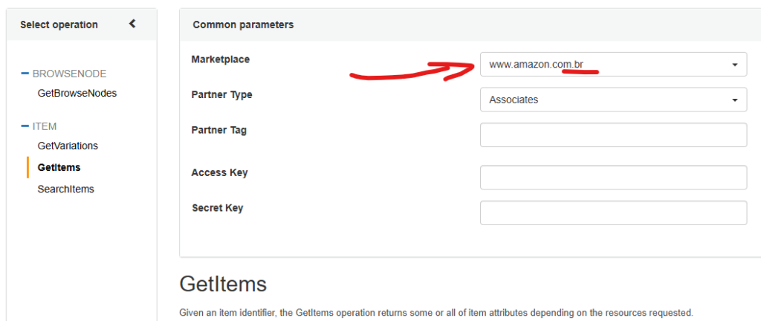Image resolution: width=761 pixels, height=321 pixels.
Task: Click the GetItems page heading
Action: 223,284
